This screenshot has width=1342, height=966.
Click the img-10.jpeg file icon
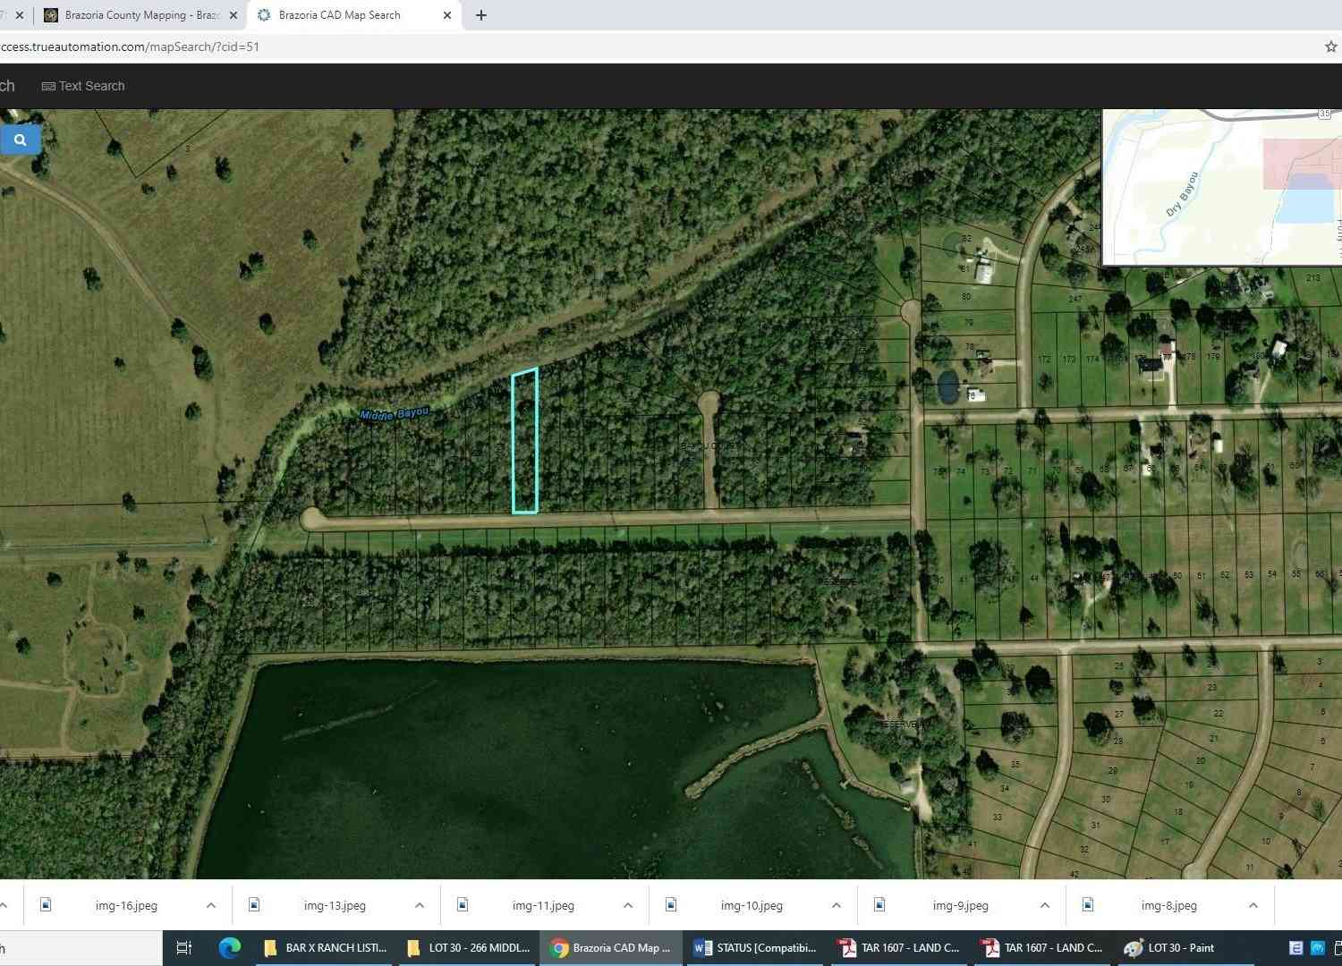click(671, 904)
